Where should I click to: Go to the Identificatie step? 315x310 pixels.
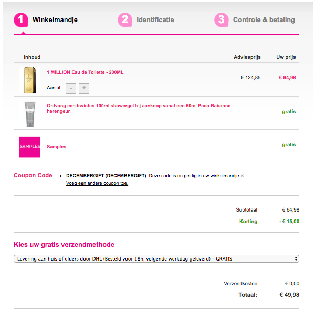[x=155, y=20]
